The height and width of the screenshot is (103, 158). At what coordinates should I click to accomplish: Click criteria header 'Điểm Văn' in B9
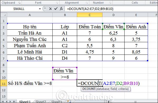click(x=65, y=71)
